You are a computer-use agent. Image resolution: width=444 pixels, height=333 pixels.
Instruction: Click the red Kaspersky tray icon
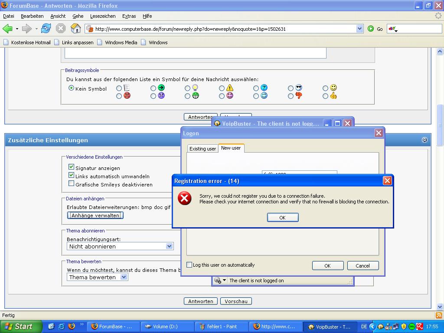(x=420, y=326)
